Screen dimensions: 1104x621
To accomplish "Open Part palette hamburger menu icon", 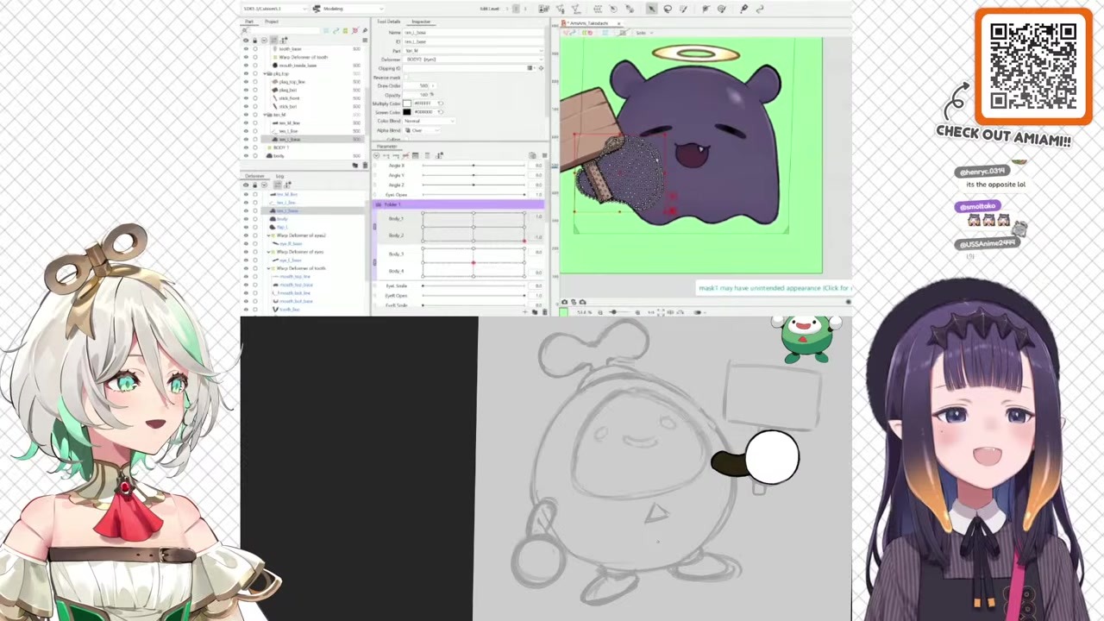I will pos(365,41).
